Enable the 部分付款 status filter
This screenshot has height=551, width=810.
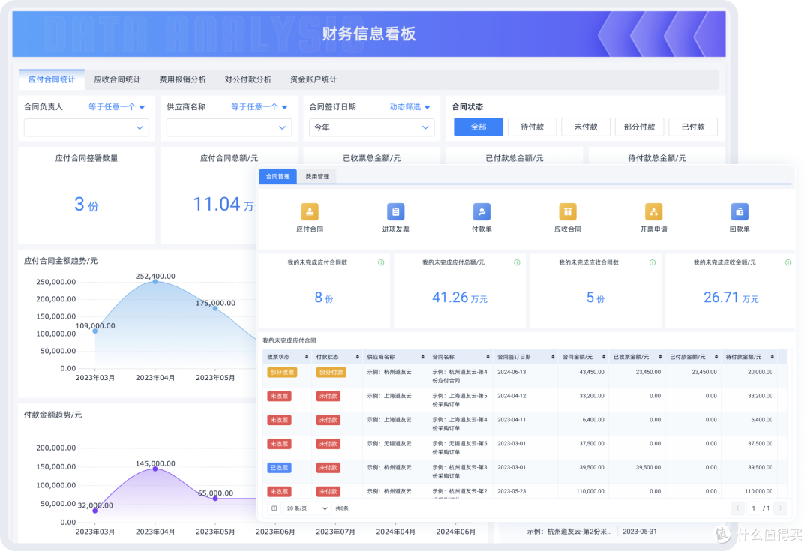(x=639, y=127)
